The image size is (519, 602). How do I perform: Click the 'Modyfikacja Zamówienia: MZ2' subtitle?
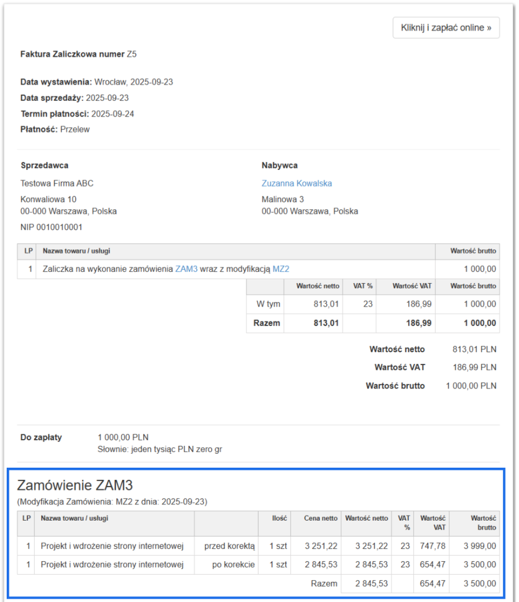tap(112, 502)
